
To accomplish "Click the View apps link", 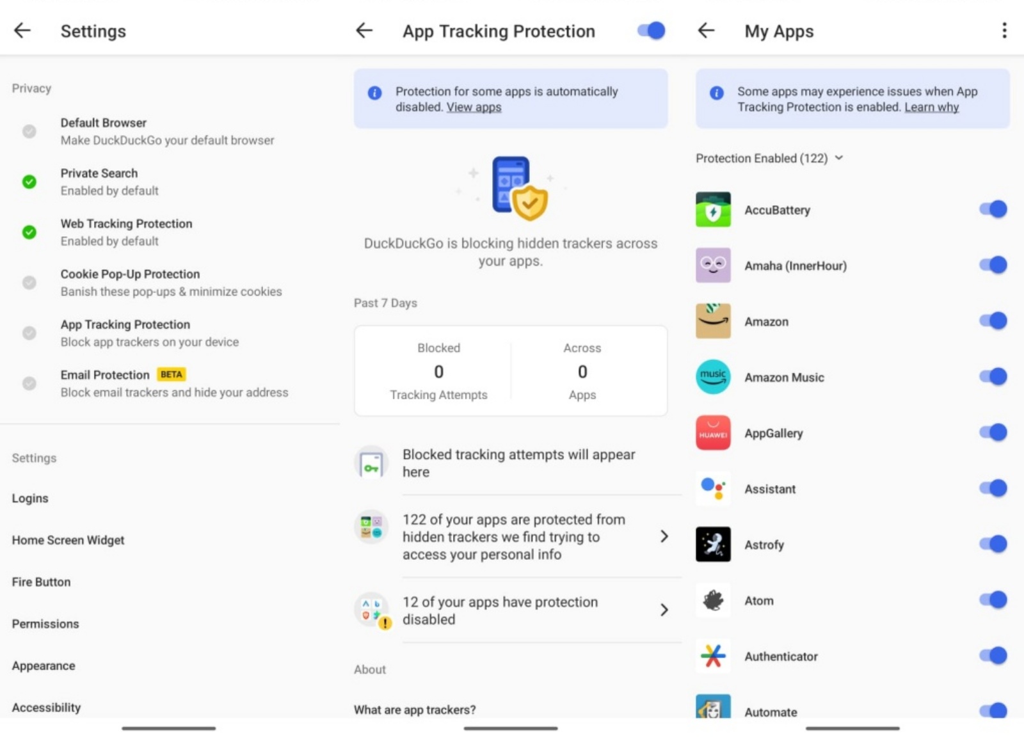I will (x=474, y=107).
